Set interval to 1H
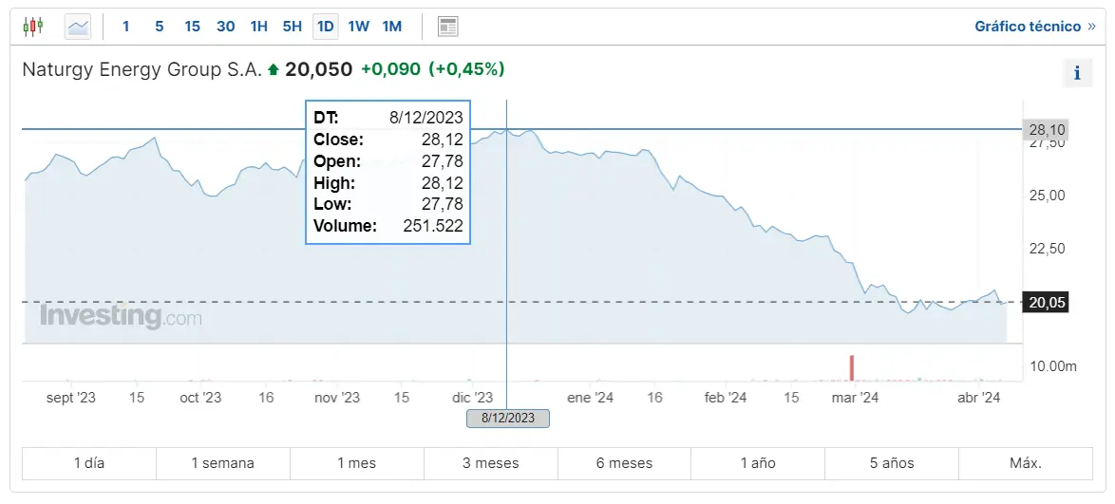The width and height of the screenshot is (1115, 504). (259, 27)
